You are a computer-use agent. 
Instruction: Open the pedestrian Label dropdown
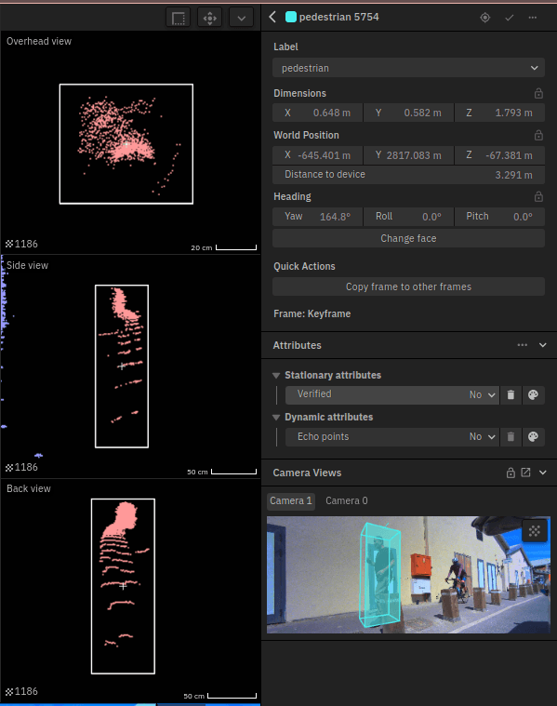[x=408, y=68]
